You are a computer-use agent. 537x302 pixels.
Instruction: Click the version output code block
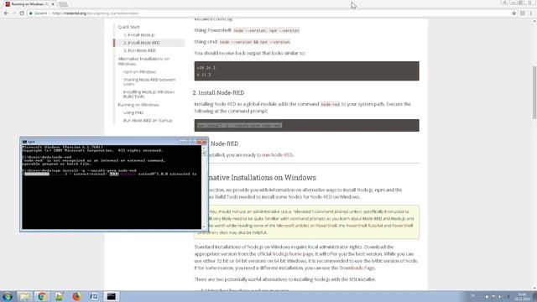coord(306,70)
